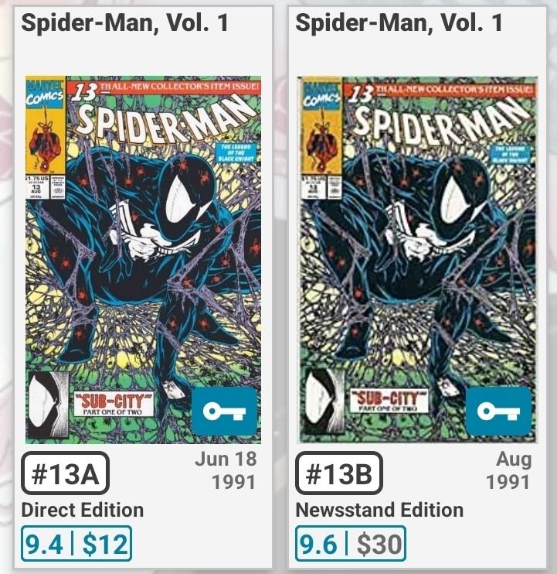This screenshot has width=557, height=574.
Task: Click Marvel Comics logo on #13B cover
Action: (321, 95)
